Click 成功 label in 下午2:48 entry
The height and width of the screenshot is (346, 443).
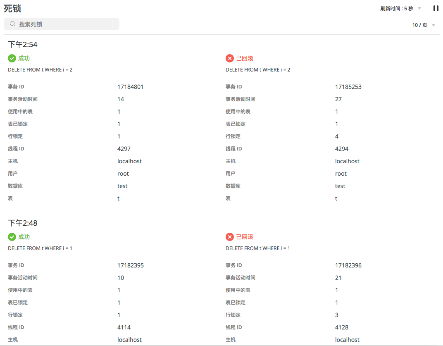24,237
